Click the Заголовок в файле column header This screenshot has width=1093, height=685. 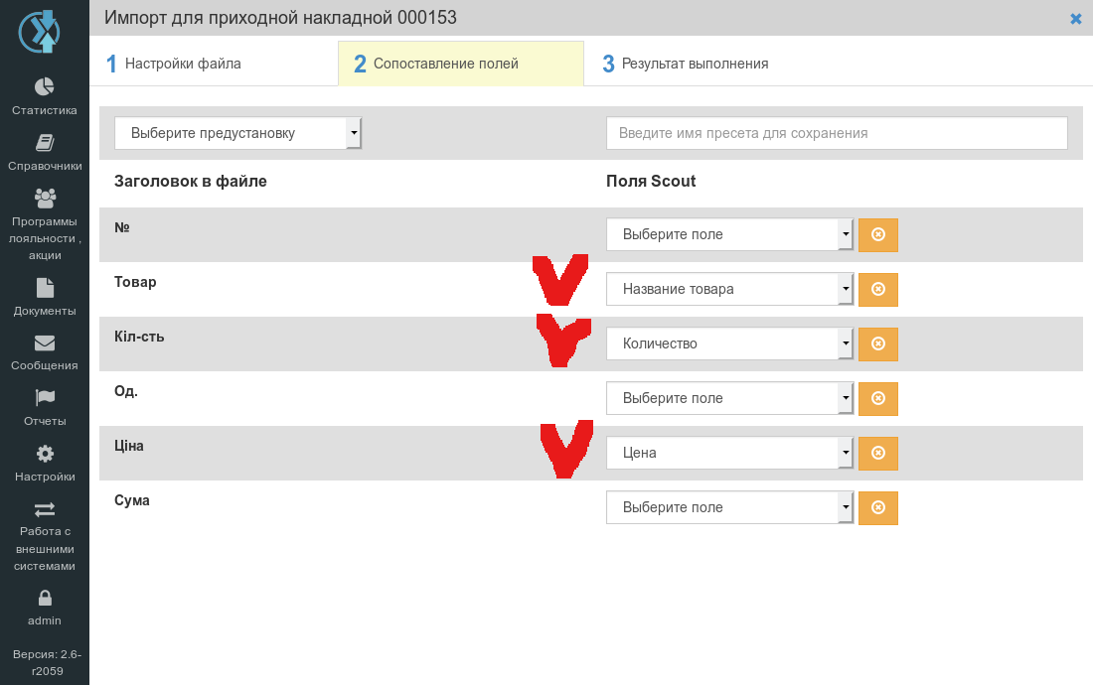191,181
